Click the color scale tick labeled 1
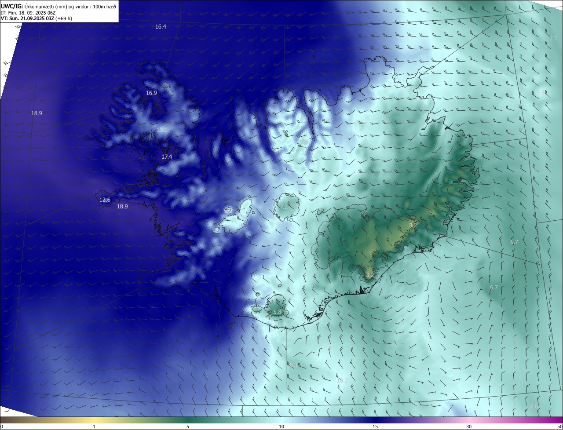This screenshot has height=430, width=563. point(94,426)
